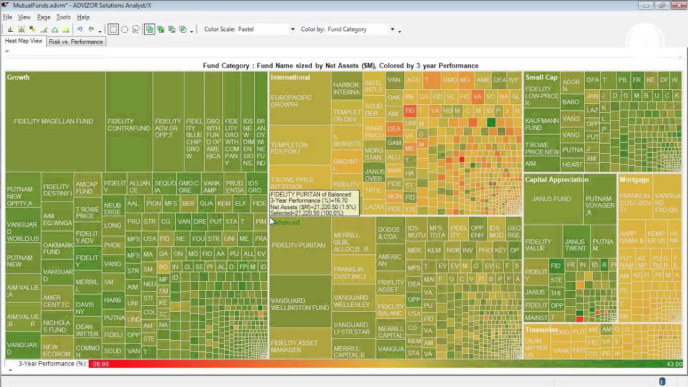The image size is (688, 387).
Task: Click the bar chart icon in the toolbar
Action: 11,29
